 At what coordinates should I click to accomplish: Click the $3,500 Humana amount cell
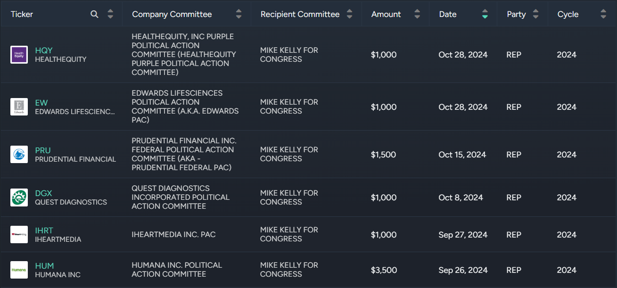pos(384,270)
